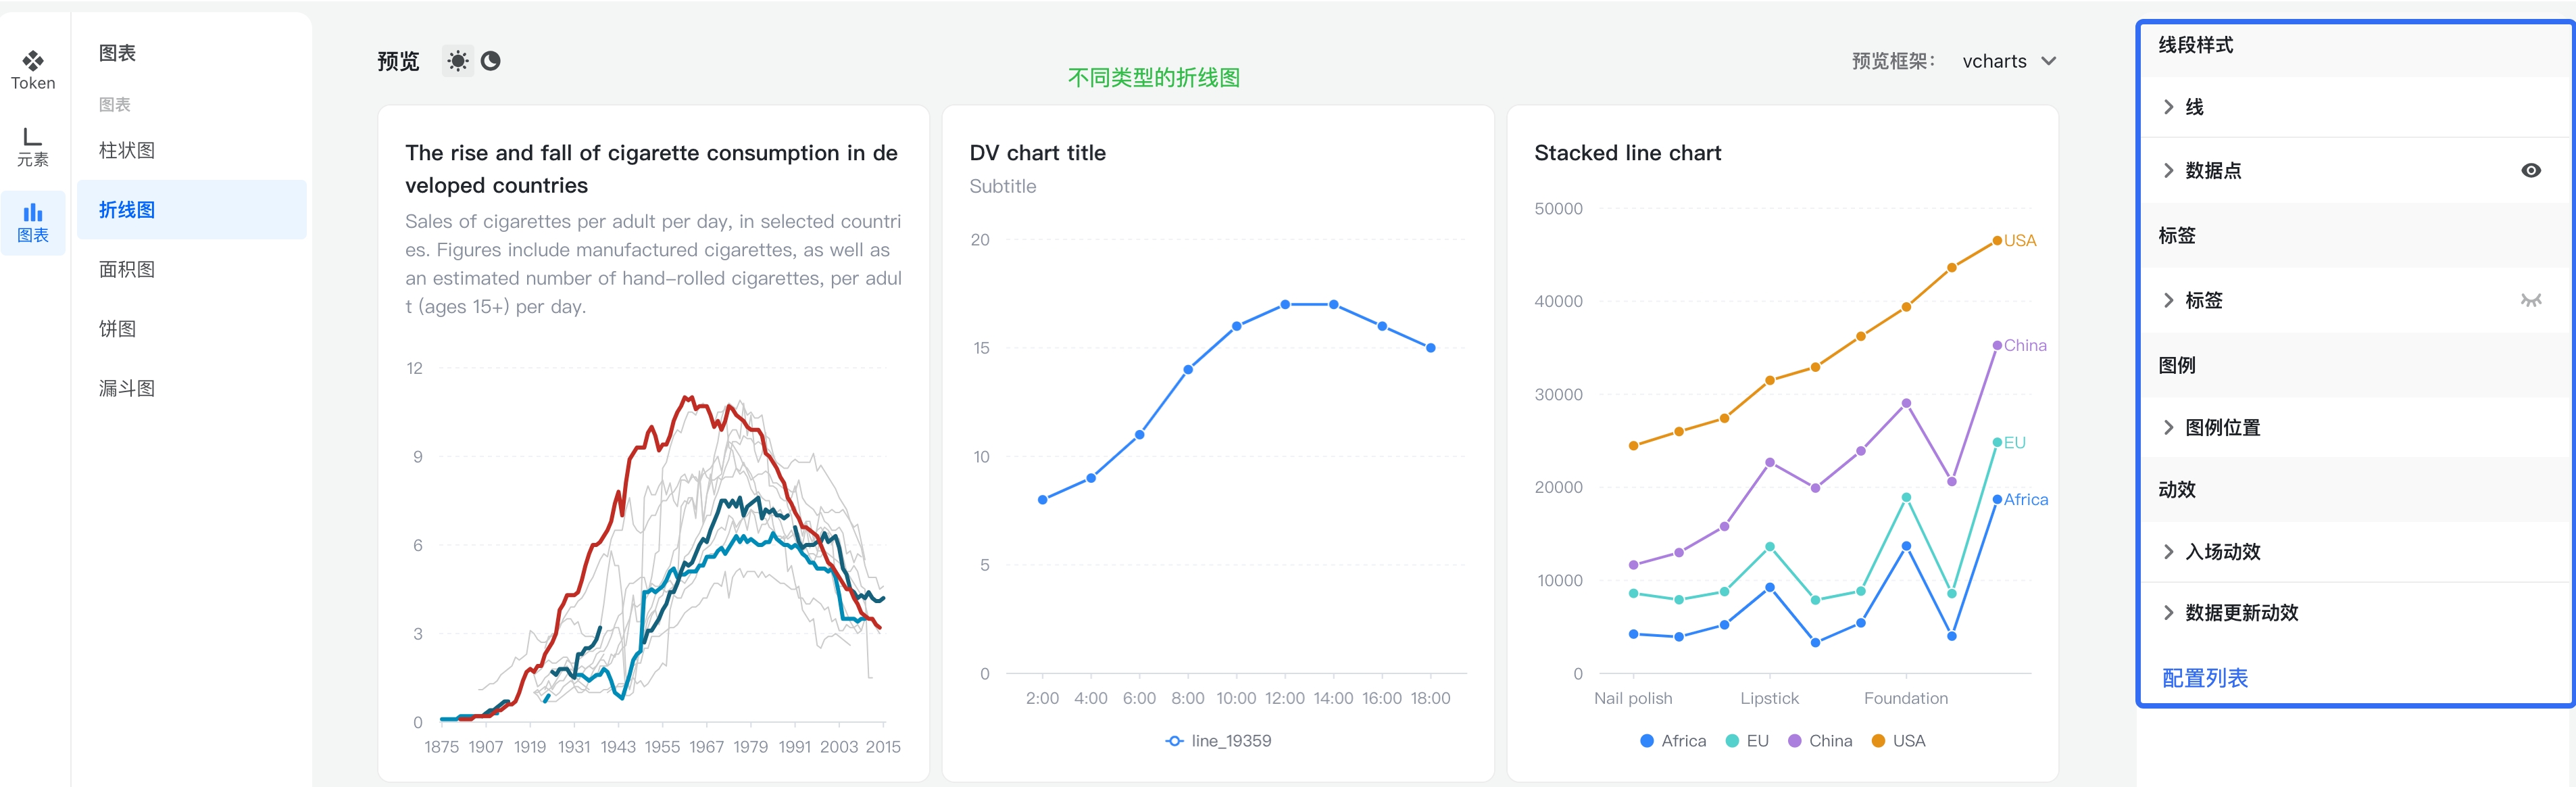Toggle 数据点 visibility eye icon
Viewport: 2576px width, 787px height.
(2530, 170)
